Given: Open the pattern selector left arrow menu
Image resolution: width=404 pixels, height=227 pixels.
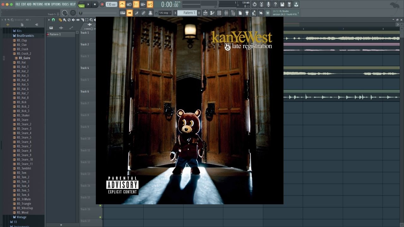Looking at the screenshot, I should click(x=175, y=13).
